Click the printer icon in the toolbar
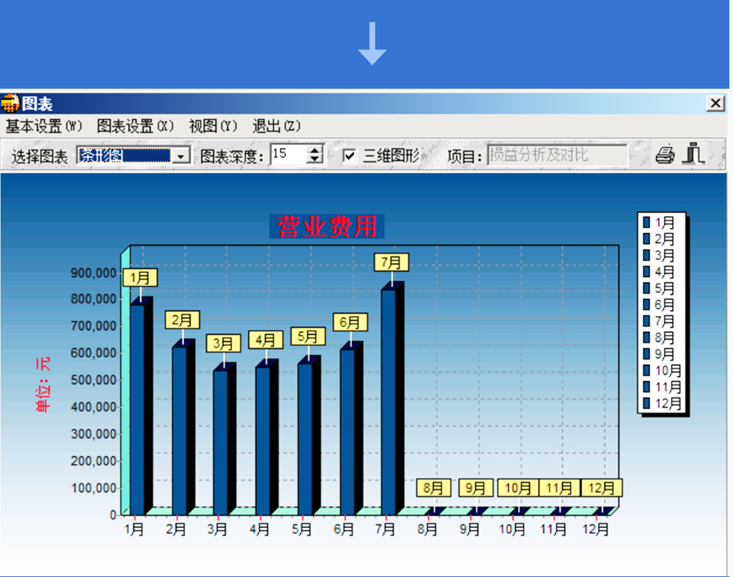Image resolution: width=733 pixels, height=577 pixels. pyautogui.click(x=665, y=155)
